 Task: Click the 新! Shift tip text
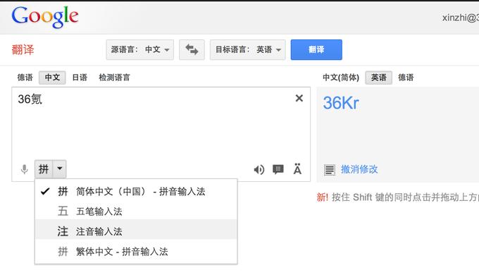[397, 197]
